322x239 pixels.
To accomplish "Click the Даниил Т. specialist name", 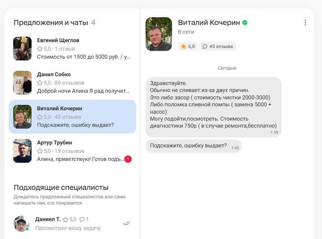I will click(48, 220).
